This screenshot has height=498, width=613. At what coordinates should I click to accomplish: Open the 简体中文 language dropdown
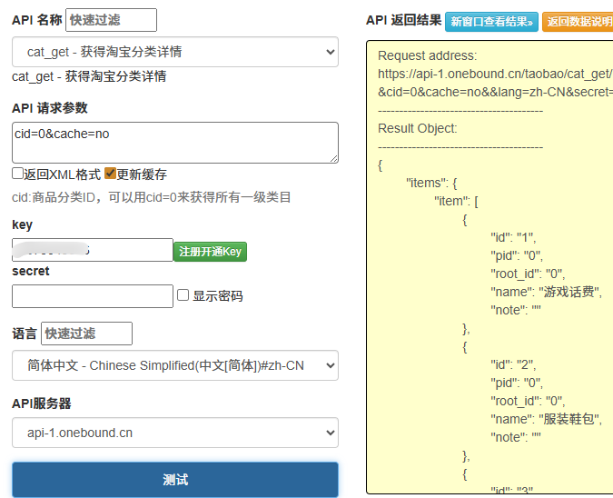point(175,365)
